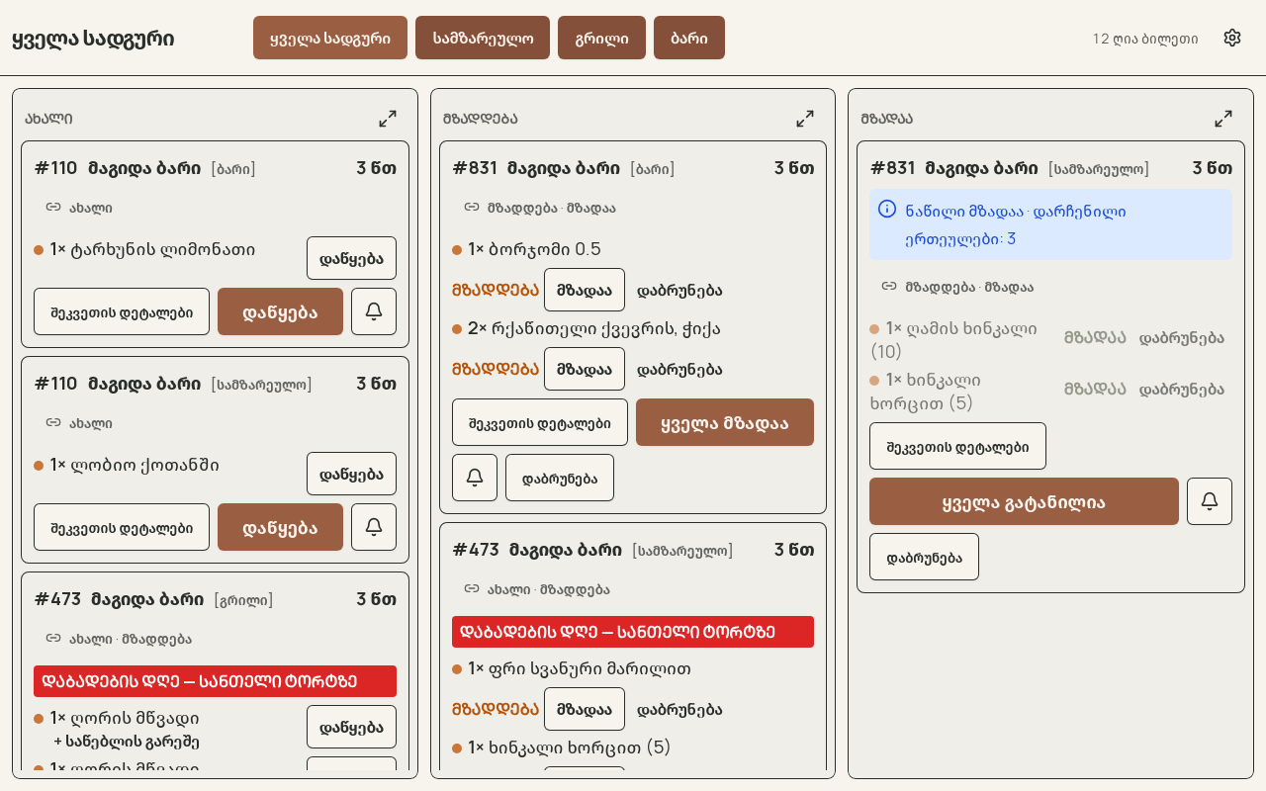Screen dimensions: 1266x791
Task: Start whole #110 [ბარი] ticket
Action: (x=280, y=311)
